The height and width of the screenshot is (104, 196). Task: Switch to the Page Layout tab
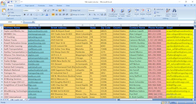[x=29, y=6]
